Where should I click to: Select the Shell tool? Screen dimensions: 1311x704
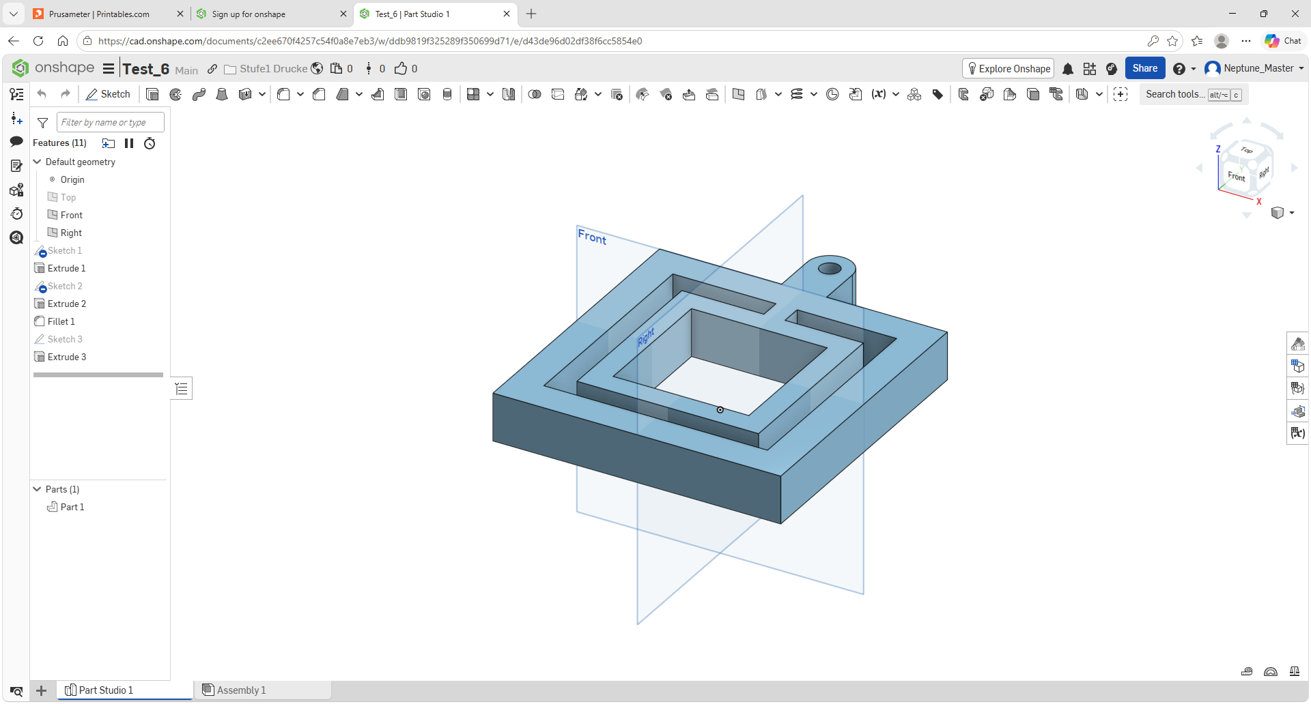point(401,94)
